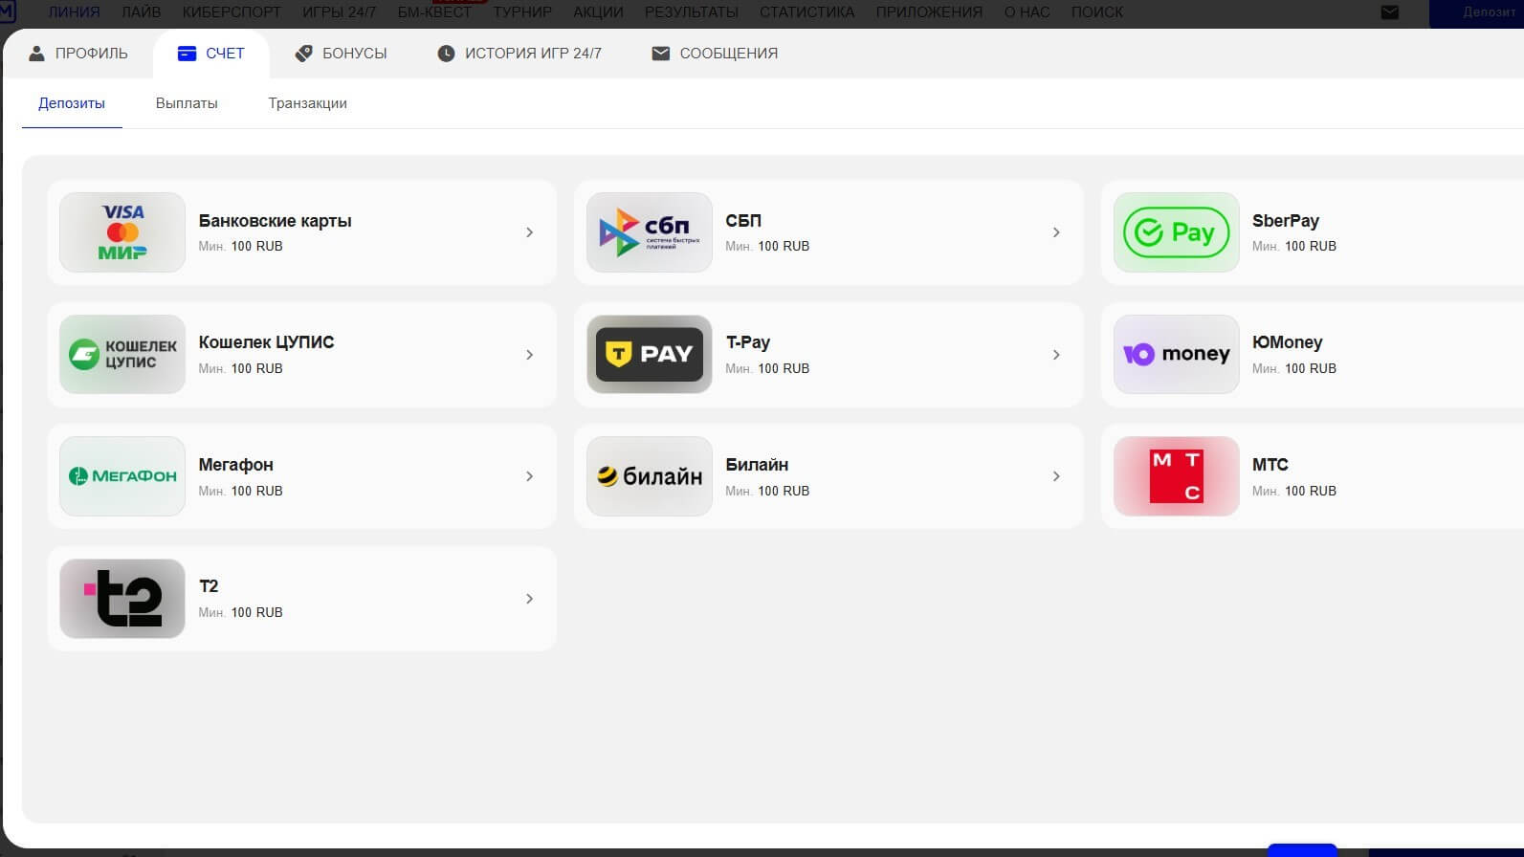Viewport: 1524px width, 857px height.
Task: Open О нас in top navigation
Action: [1027, 12]
